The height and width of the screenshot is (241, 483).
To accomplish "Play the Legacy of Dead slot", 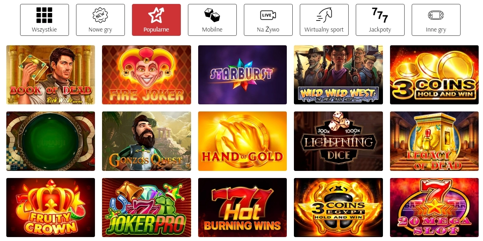I will point(434,141).
